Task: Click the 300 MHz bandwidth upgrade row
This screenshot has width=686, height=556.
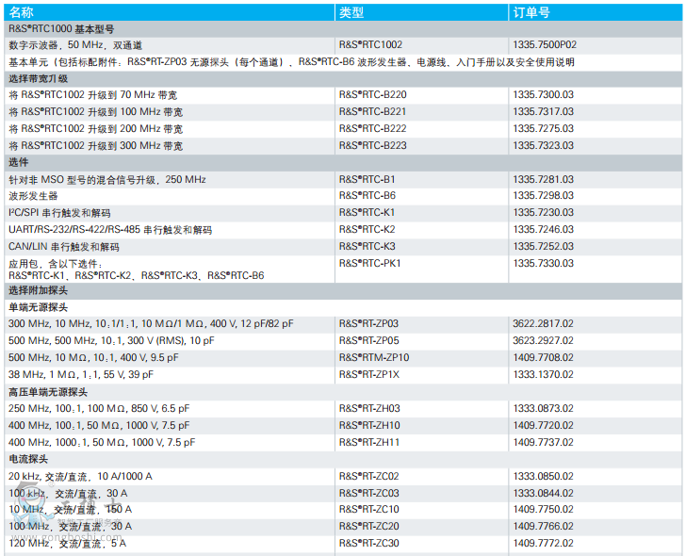Action: (x=343, y=146)
